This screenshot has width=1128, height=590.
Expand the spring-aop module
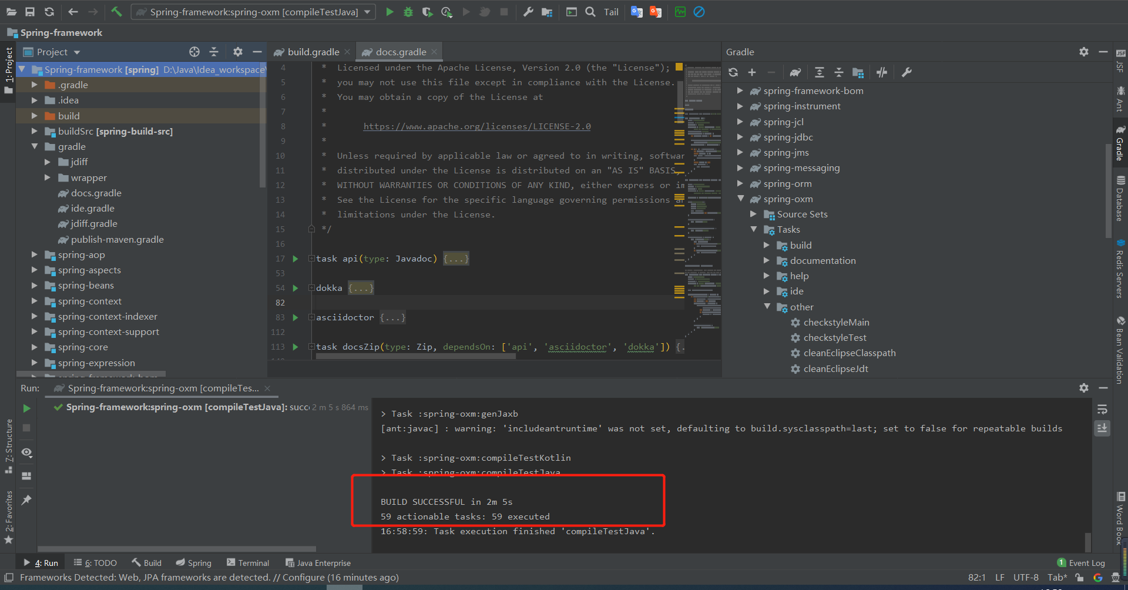pos(35,254)
